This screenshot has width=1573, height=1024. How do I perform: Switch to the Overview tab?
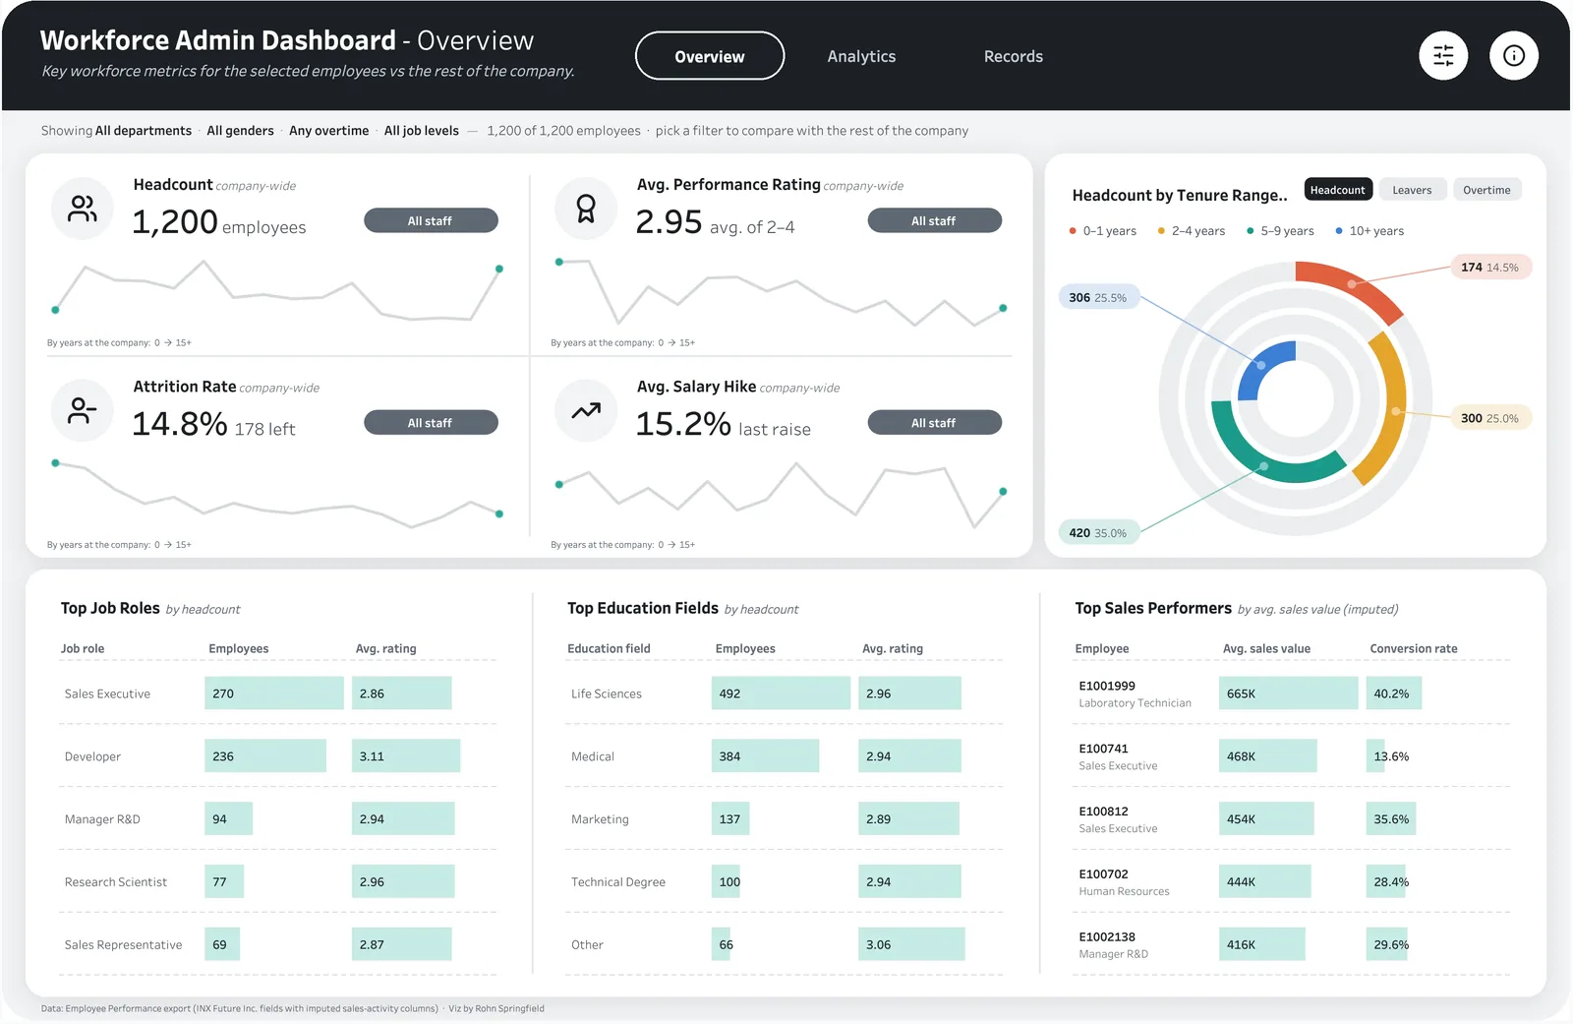pyautogui.click(x=710, y=56)
